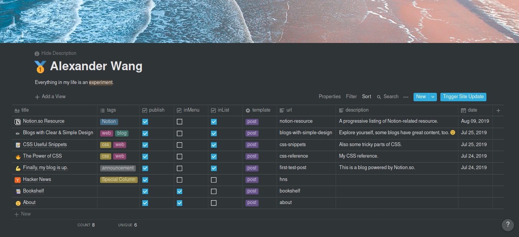Open the url column header
Image resolution: width=519 pixels, height=237 pixels.
click(x=306, y=110)
